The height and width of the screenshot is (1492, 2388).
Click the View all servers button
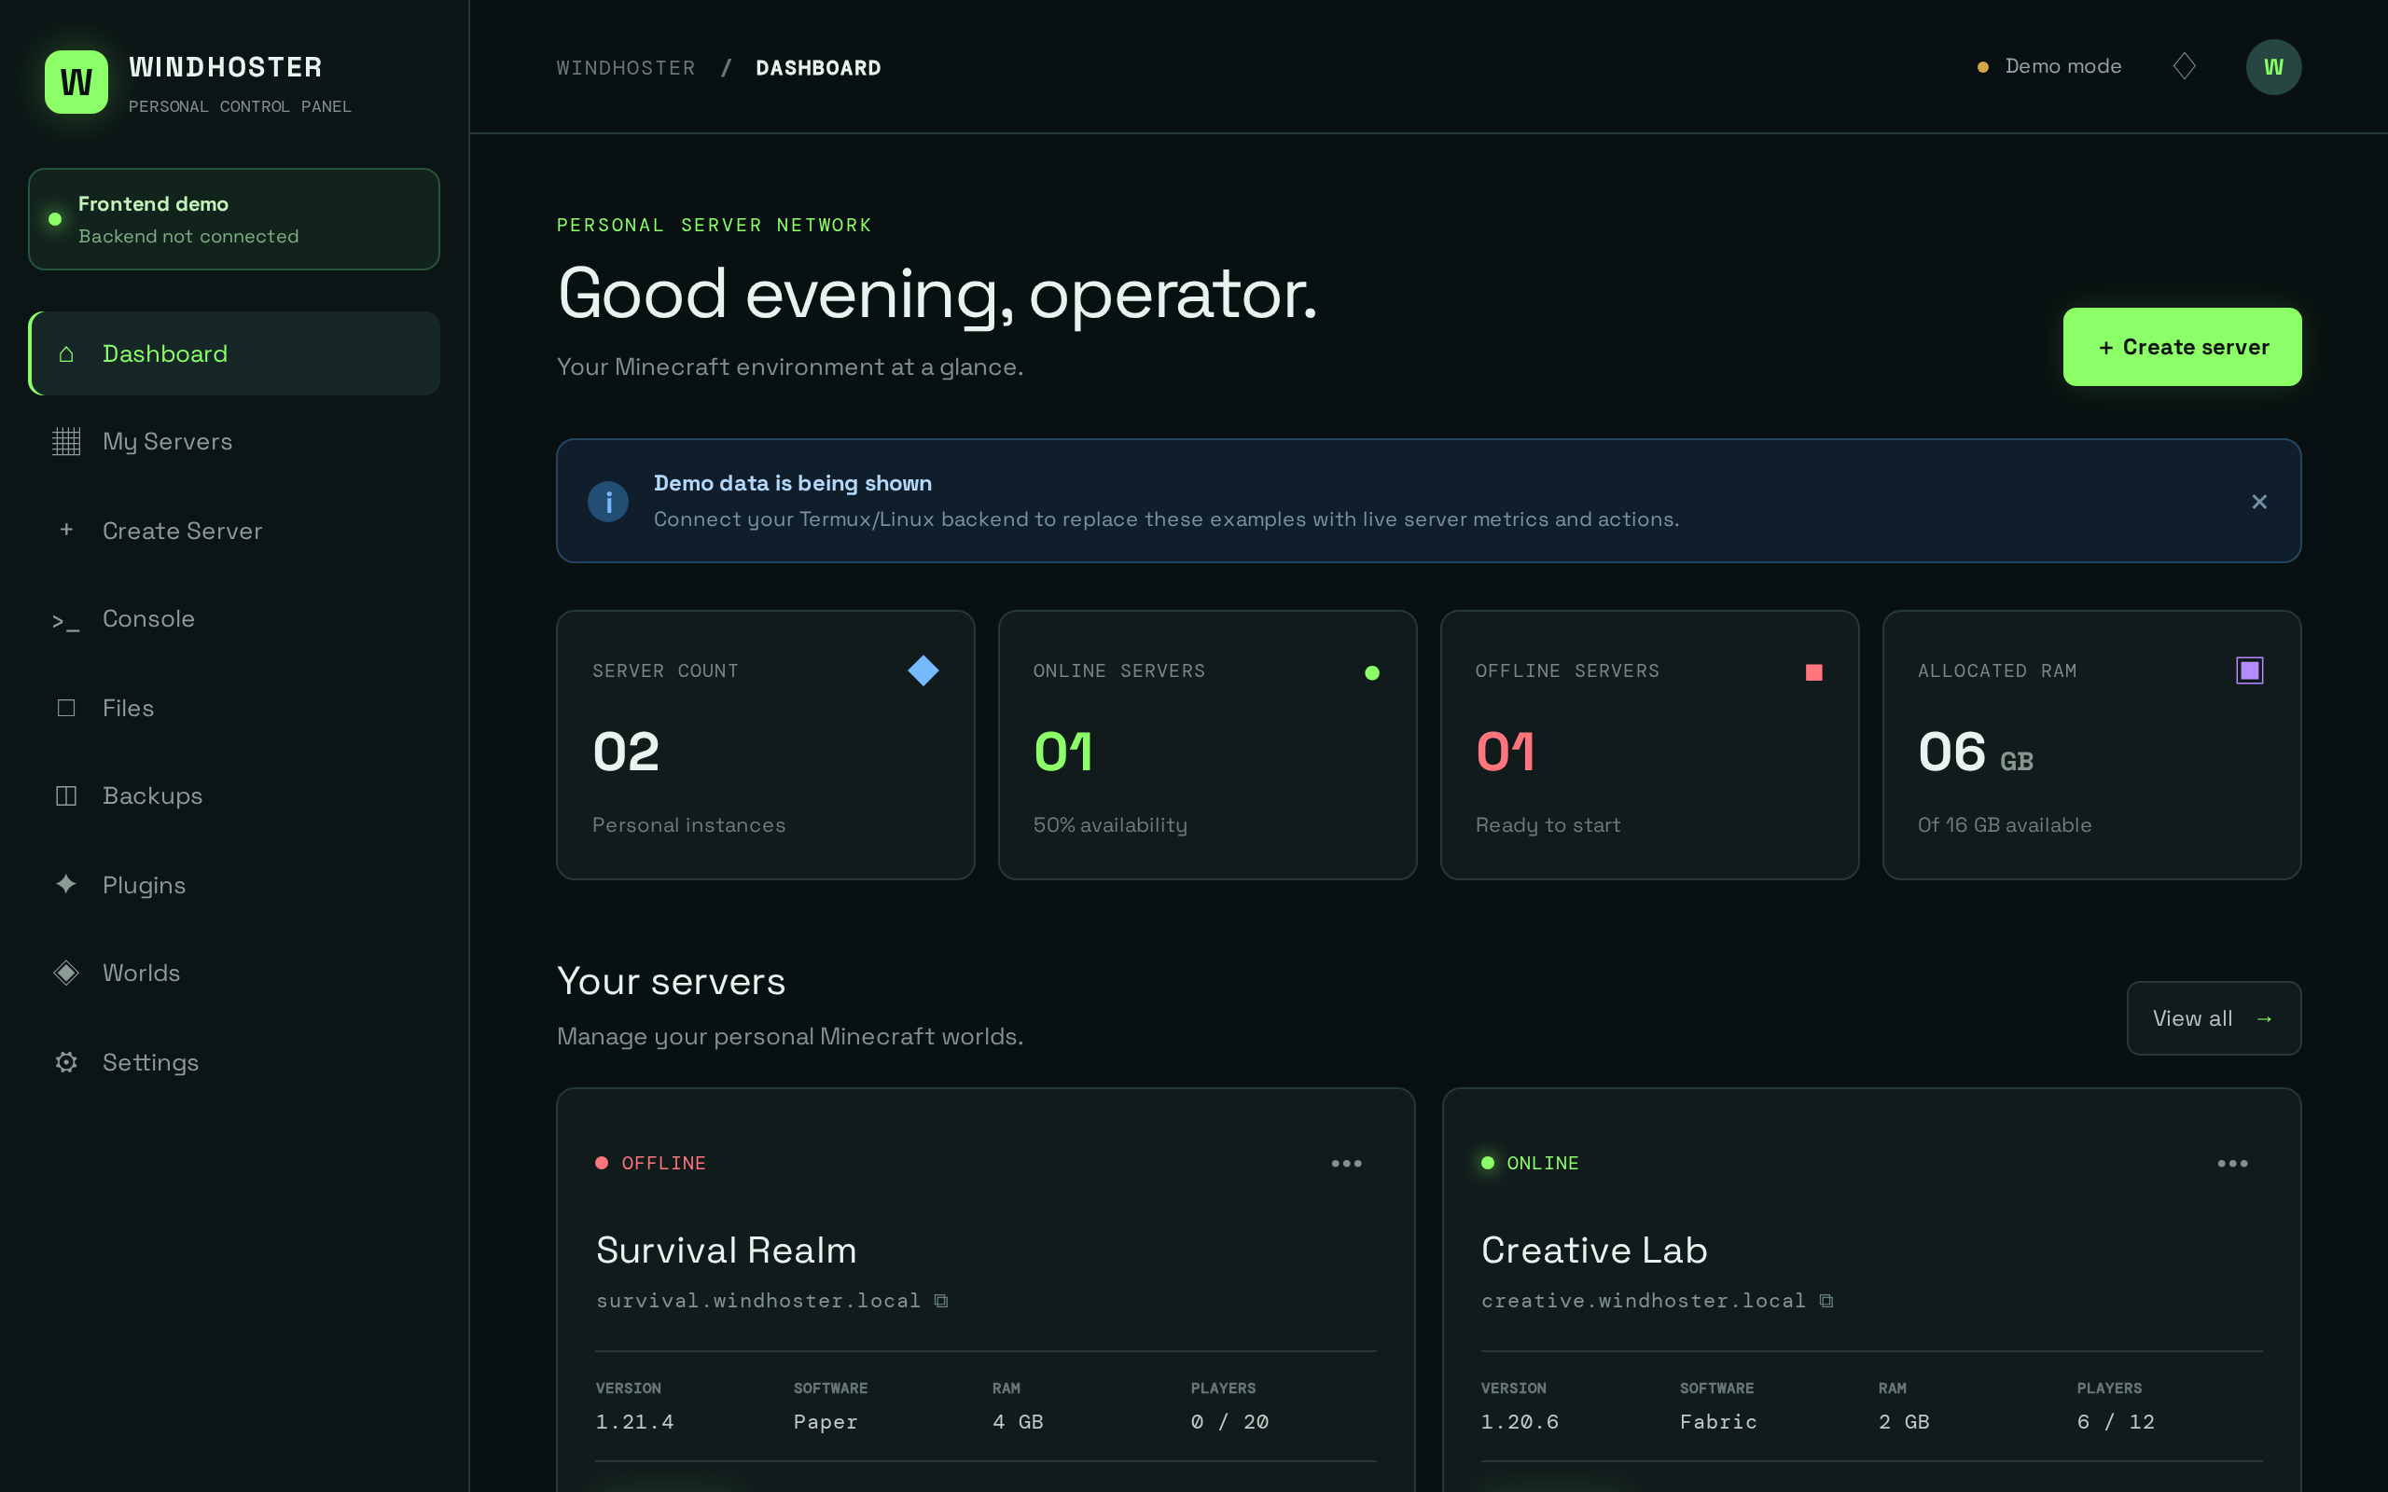[x=2214, y=1018]
